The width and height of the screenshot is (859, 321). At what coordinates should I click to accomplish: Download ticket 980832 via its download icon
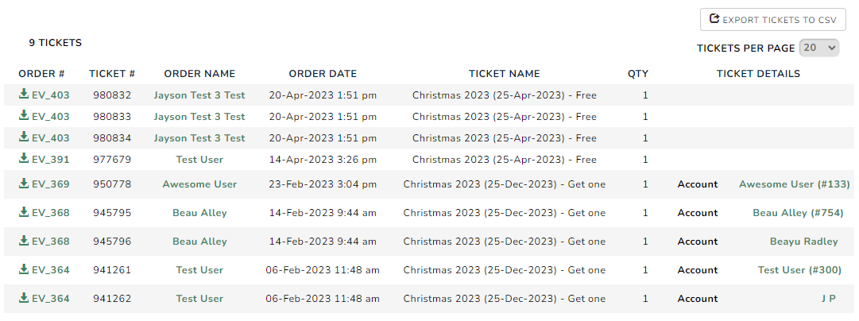coord(24,95)
